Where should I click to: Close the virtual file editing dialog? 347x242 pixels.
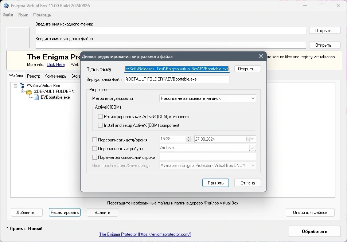pos(261,56)
